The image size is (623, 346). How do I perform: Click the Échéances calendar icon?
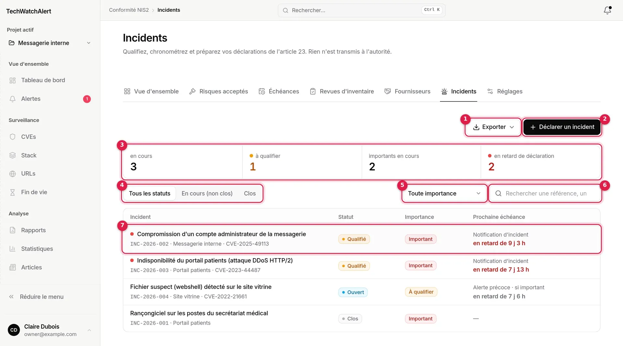(262, 91)
